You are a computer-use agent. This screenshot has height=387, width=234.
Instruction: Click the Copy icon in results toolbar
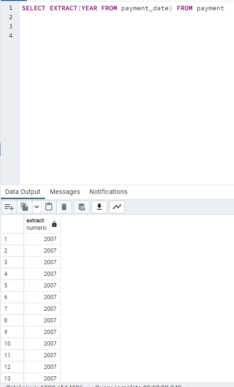coord(25,207)
